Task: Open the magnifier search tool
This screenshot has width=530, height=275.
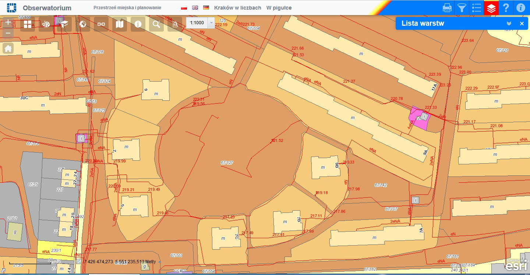Action: (156, 24)
